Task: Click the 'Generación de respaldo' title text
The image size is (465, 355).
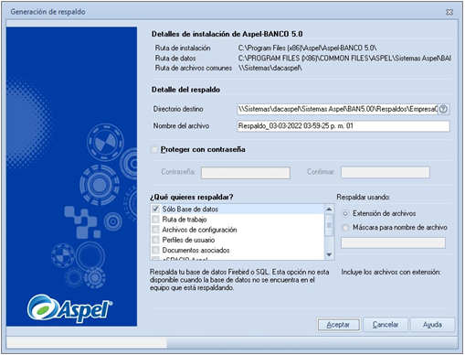Action: pyautogui.click(x=48, y=12)
